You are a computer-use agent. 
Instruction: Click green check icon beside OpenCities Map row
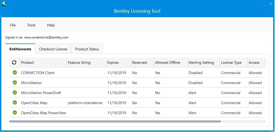click(15, 102)
